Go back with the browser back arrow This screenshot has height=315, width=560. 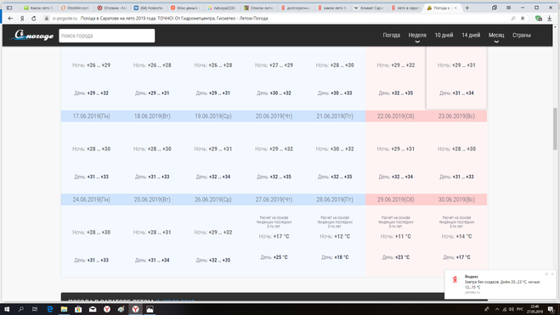coord(10,18)
